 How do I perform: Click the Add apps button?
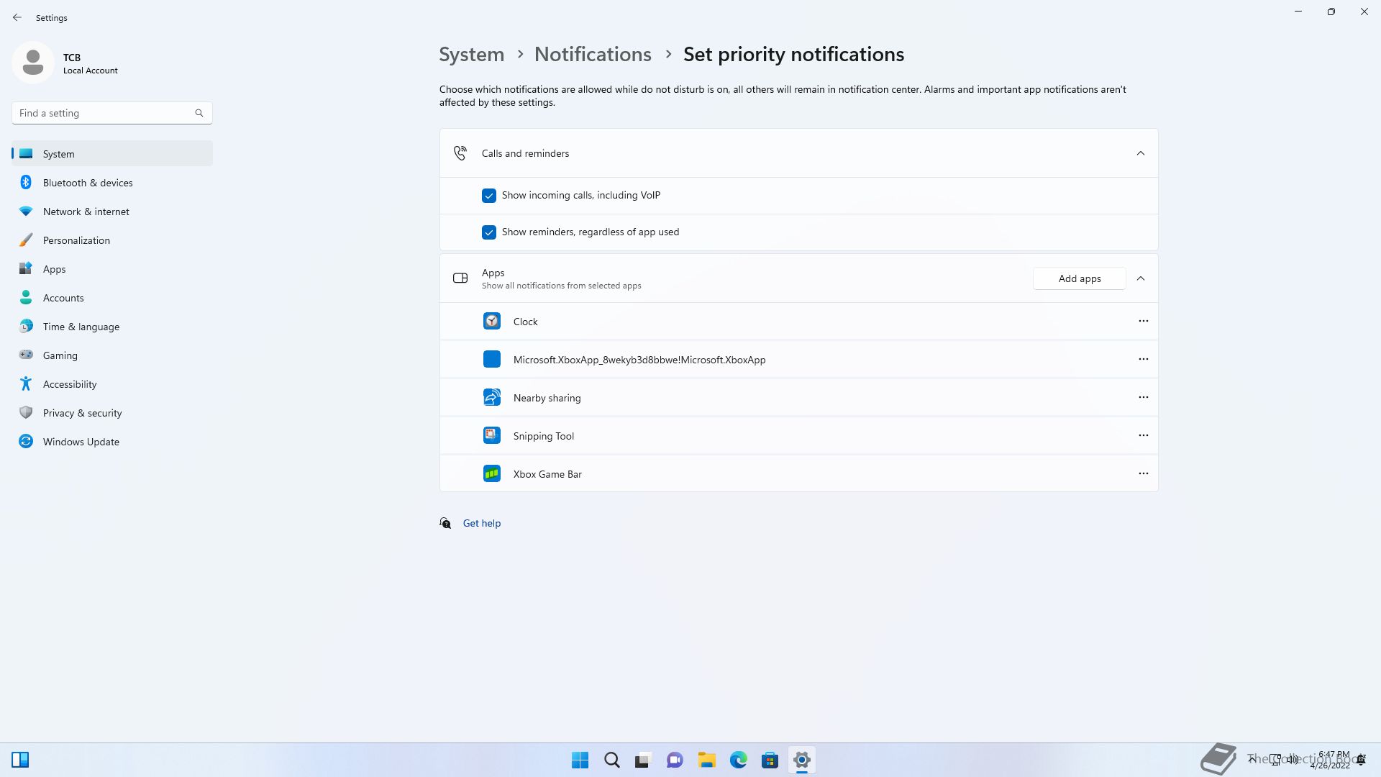(x=1079, y=278)
